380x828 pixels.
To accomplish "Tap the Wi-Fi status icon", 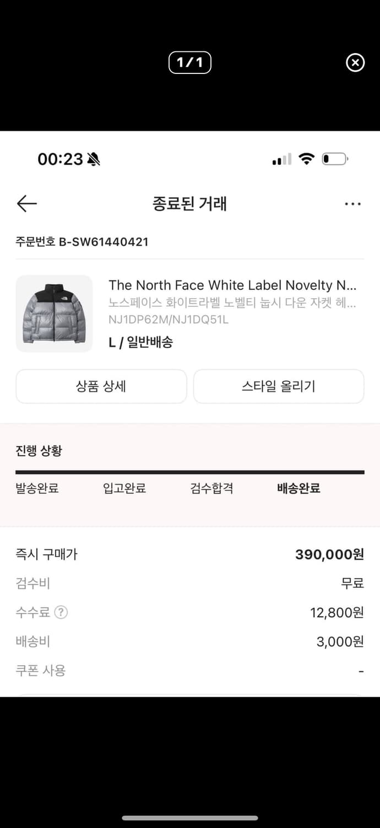I will (307, 159).
